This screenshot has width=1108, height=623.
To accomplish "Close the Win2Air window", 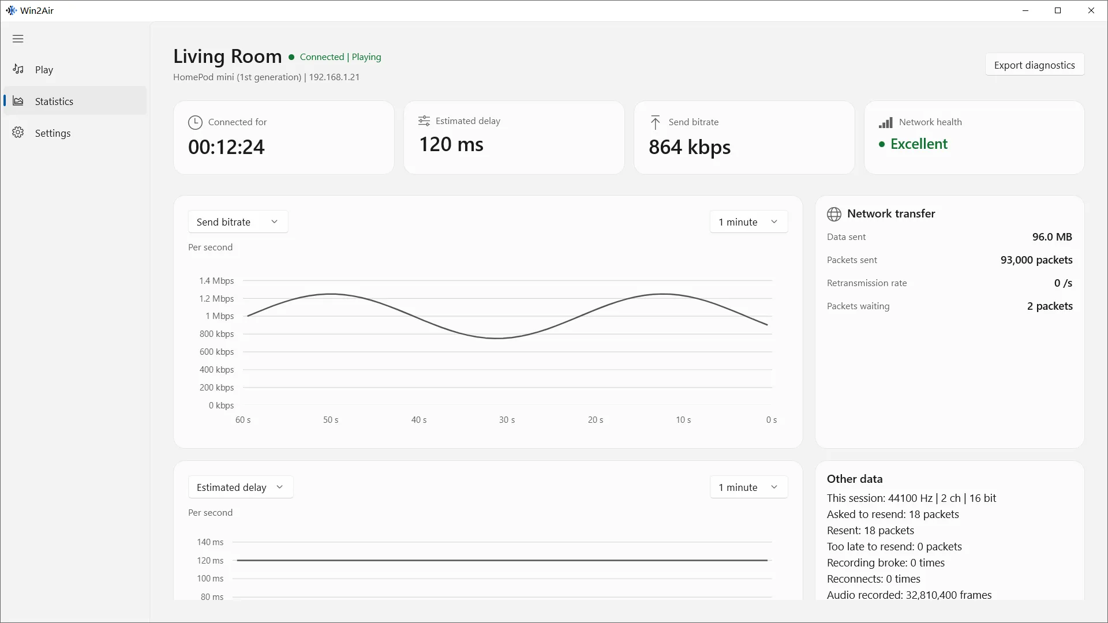I will [1091, 10].
